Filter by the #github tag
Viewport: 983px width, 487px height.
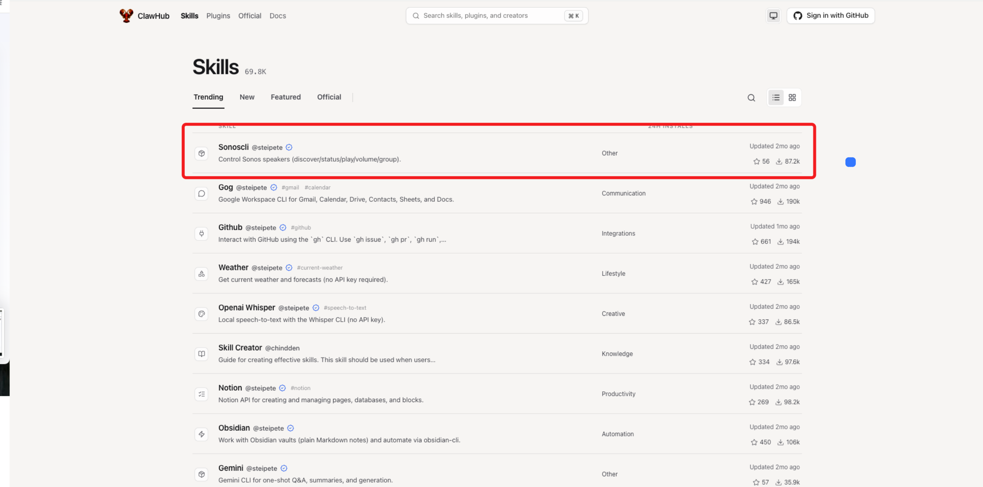pyautogui.click(x=301, y=228)
